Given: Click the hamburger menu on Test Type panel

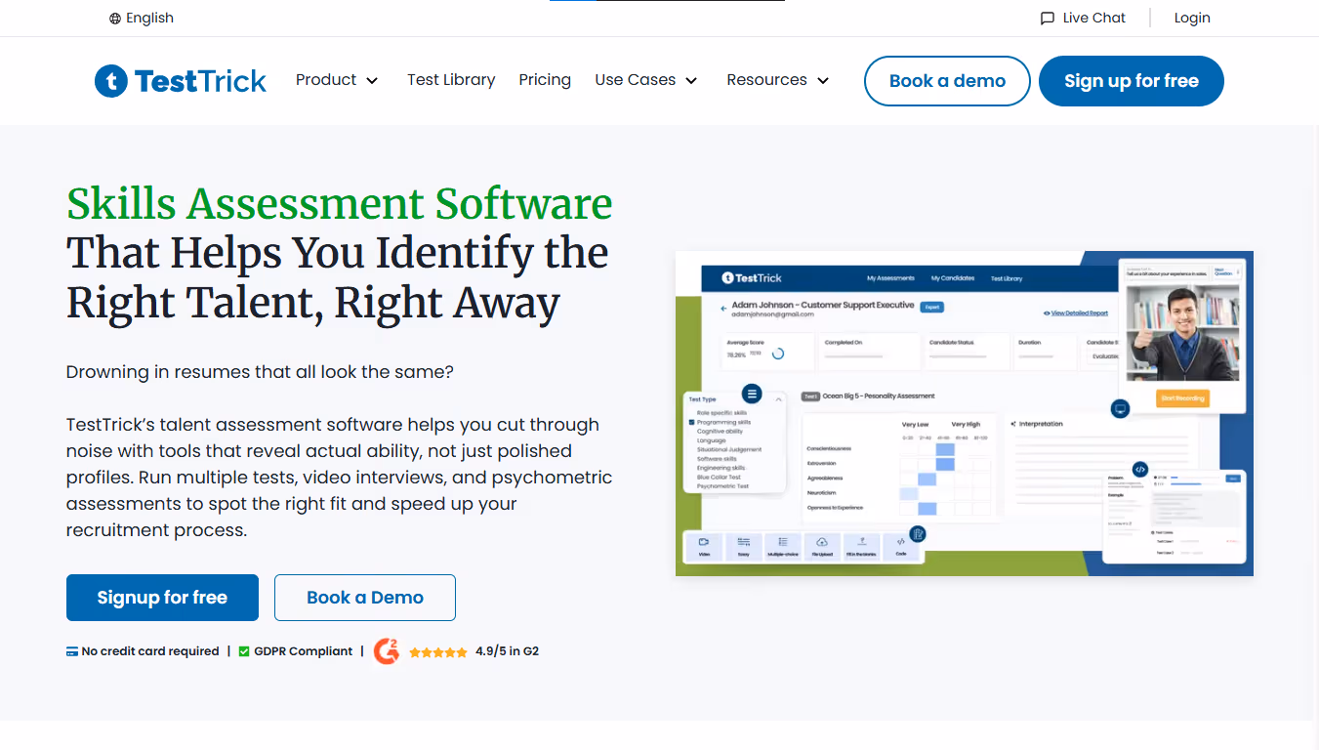Looking at the screenshot, I should [752, 394].
